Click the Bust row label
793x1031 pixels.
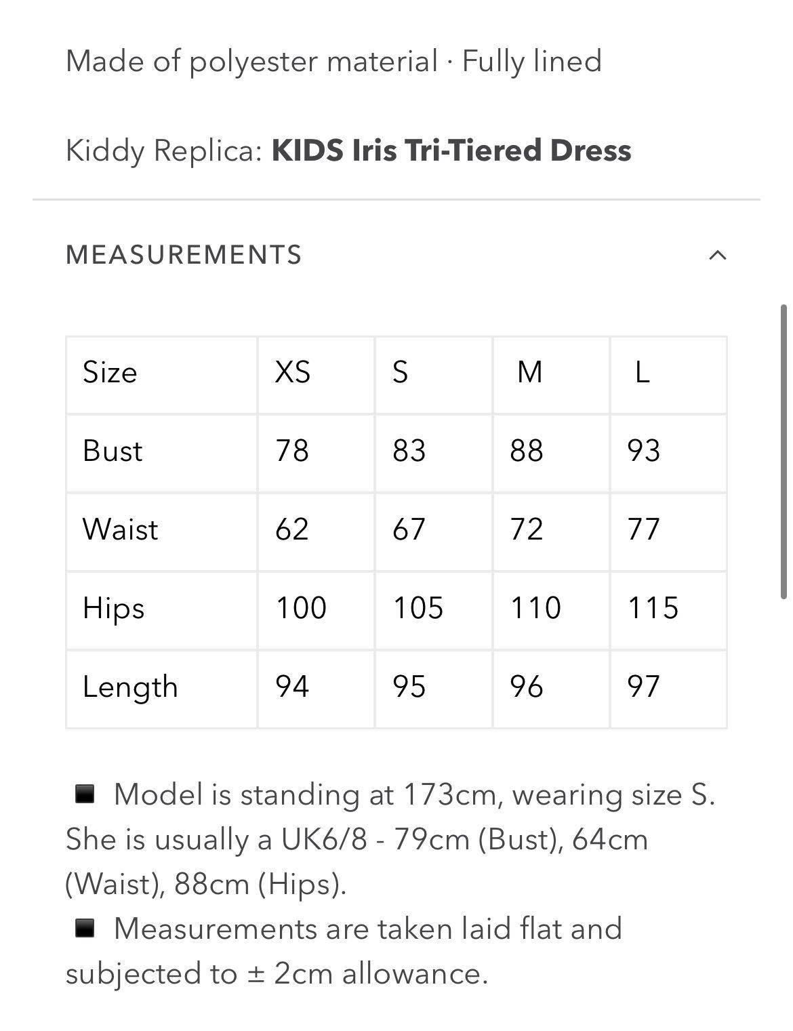112,451
